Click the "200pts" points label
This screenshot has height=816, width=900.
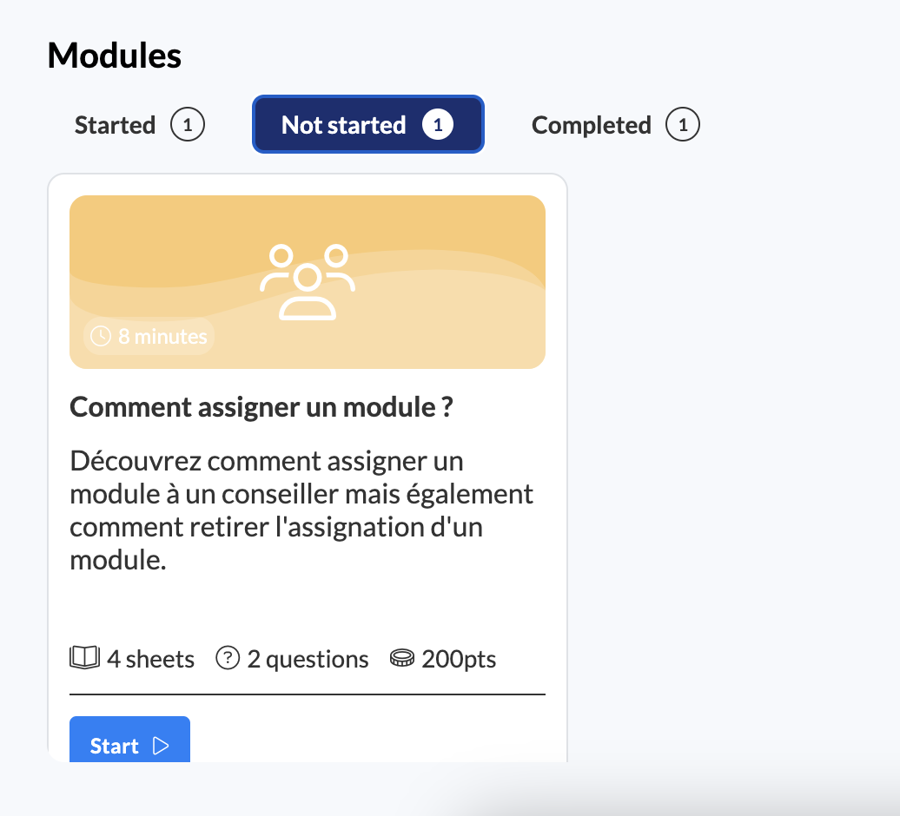[459, 659]
